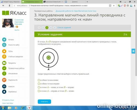
Task: Open File Explorer from taskbar
Action: click(x=10, y=108)
